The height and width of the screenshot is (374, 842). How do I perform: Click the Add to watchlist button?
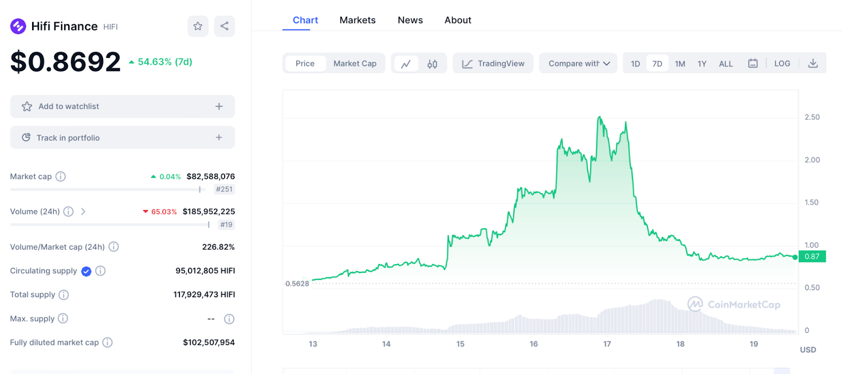(123, 107)
